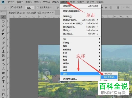Click the distribute icon right of the menu

tap(106, 8)
